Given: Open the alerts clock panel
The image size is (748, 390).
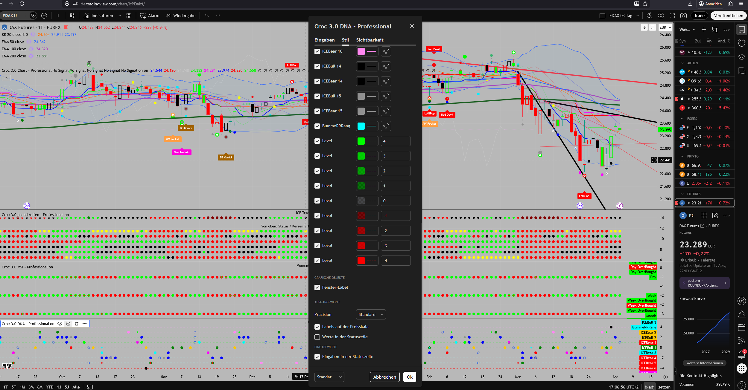Looking at the screenshot, I should pos(741,43).
